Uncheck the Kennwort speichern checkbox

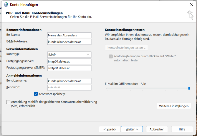(x=36, y=94)
